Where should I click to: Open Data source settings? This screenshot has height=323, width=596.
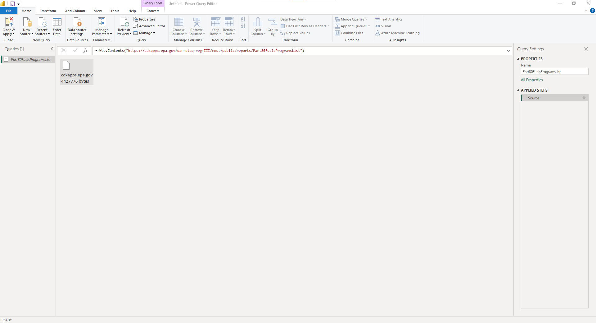(x=77, y=26)
